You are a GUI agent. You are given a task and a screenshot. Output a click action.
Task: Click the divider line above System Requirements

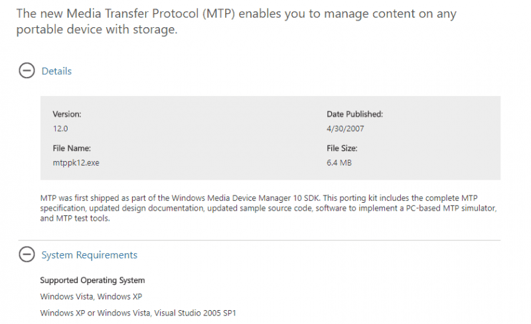[x=260, y=240]
